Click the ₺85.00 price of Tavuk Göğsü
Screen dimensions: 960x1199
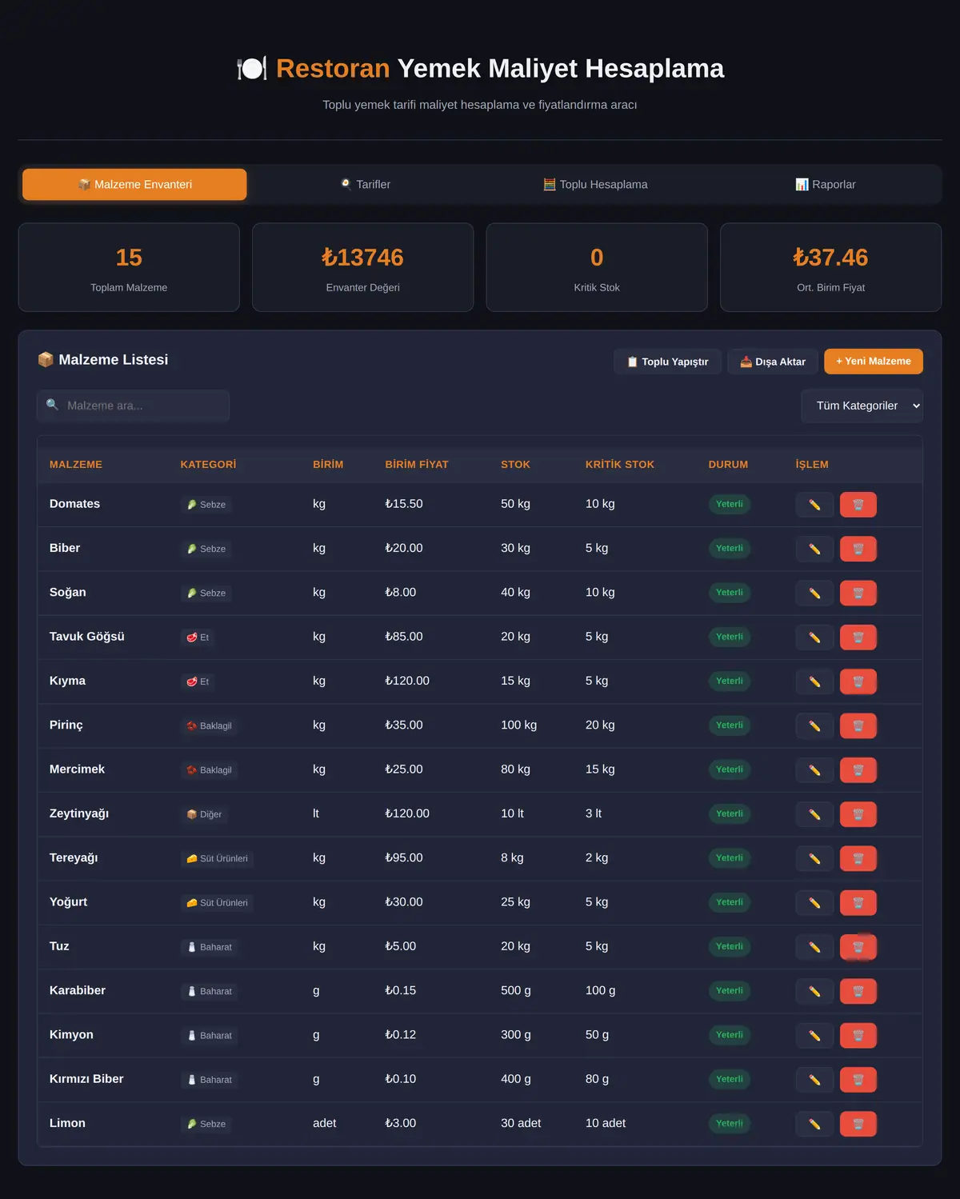click(404, 637)
